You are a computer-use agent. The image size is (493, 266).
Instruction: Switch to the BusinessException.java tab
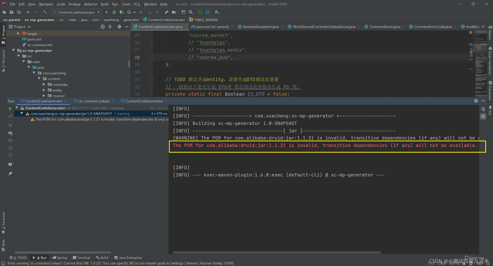tap(261, 27)
